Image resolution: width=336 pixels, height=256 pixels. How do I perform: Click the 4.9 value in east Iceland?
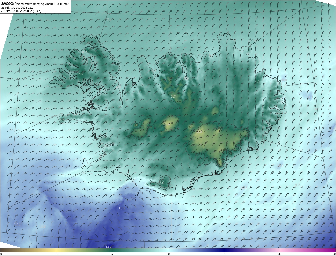tap(257, 82)
